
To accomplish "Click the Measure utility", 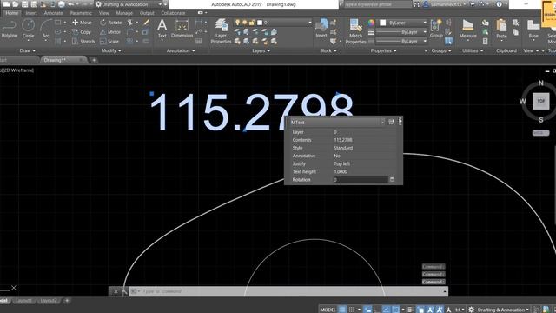I will coord(467,29).
